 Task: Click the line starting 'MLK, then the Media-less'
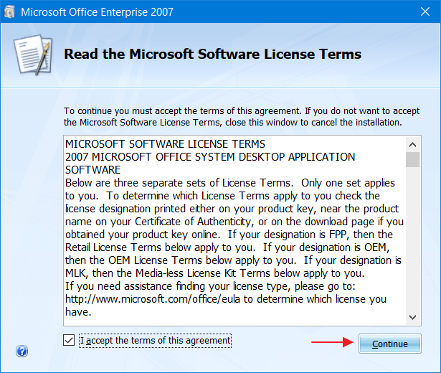pyautogui.click(x=215, y=273)
